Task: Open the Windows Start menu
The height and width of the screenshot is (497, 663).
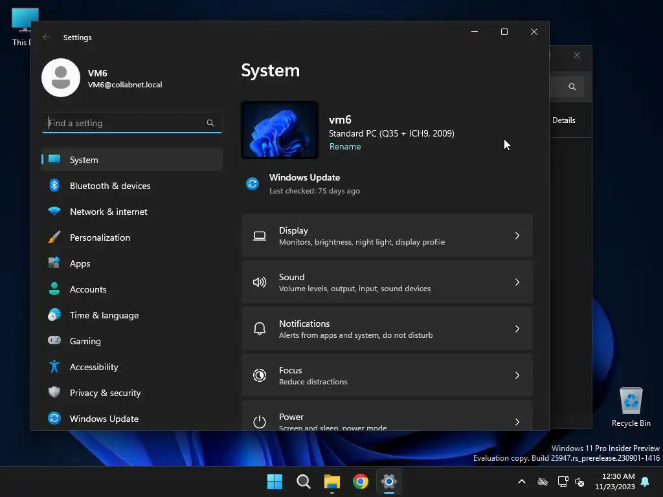Action: click(x=275, y=481)
